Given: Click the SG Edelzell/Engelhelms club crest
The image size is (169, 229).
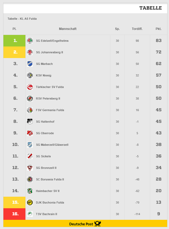Looking at the screenshot, I should pyautogui.click(x=30, y=41).
